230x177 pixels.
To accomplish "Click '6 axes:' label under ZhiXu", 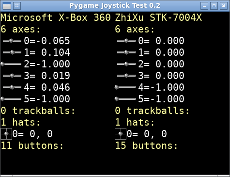I will [x=135, y=29].
